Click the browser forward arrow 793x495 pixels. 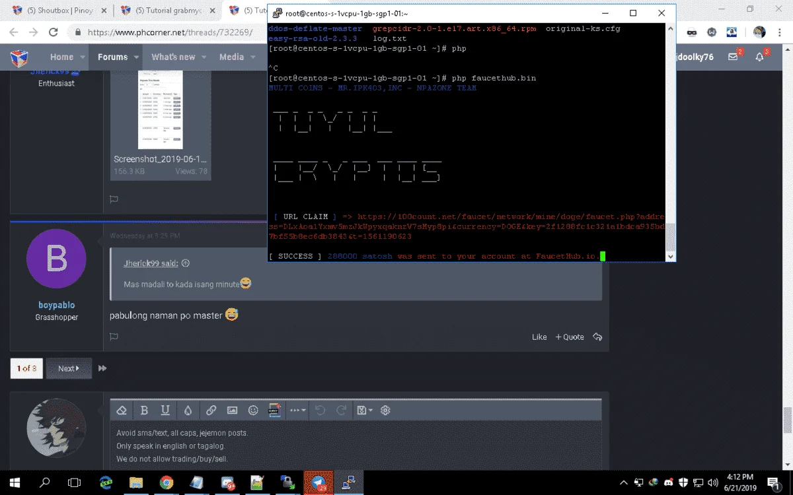[33, 32]
